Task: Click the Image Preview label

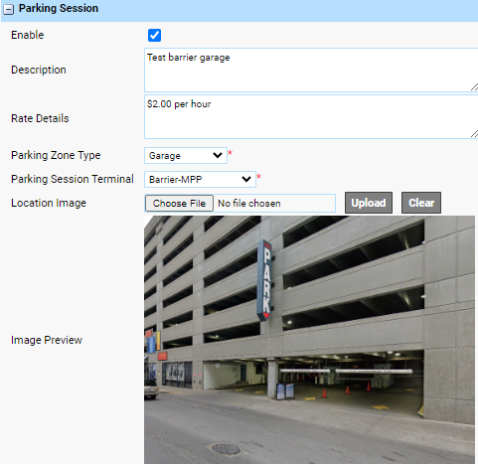Action: (47, 340)
